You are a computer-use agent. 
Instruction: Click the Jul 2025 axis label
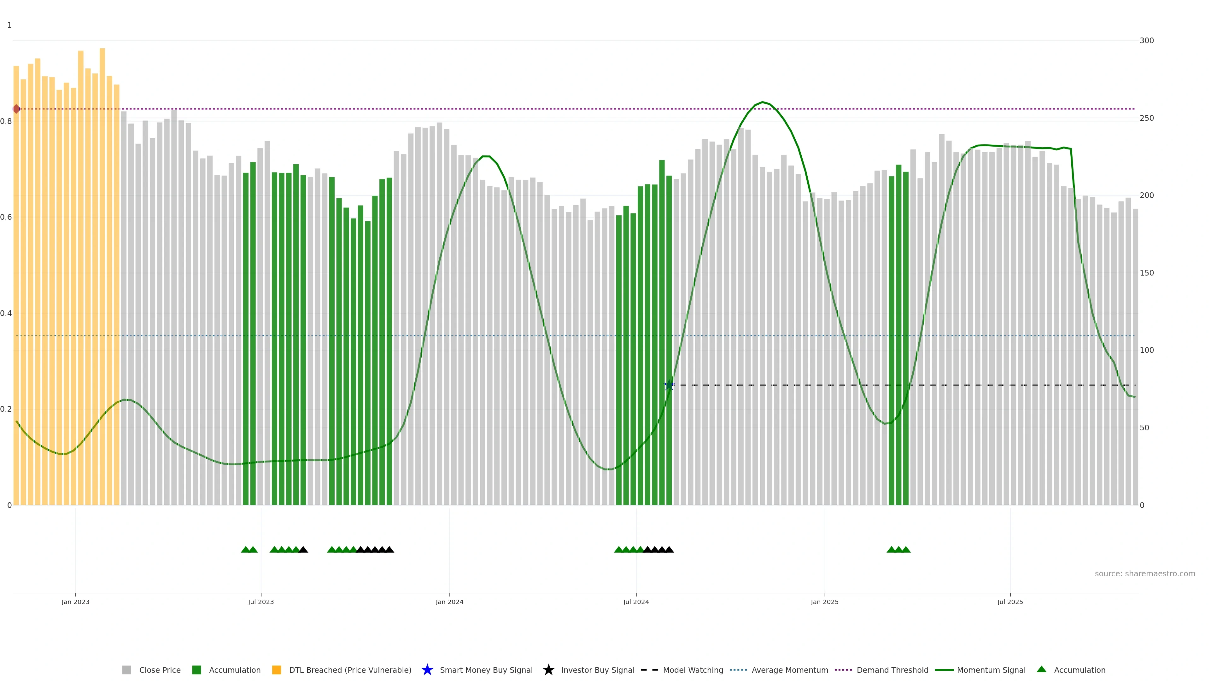click(x=1010, y=602)
